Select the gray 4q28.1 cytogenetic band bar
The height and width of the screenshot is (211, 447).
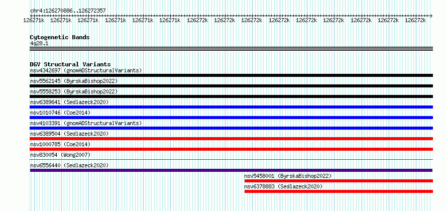pos(231,49)
